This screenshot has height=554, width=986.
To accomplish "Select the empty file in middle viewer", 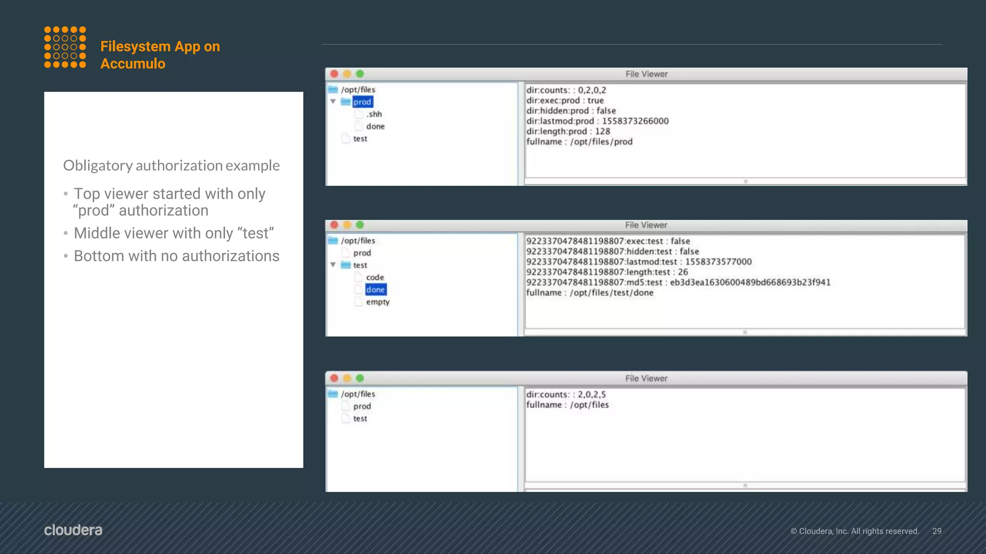I will click(378, 302).
